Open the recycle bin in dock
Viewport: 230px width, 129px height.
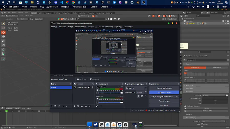tap(141, 125)
